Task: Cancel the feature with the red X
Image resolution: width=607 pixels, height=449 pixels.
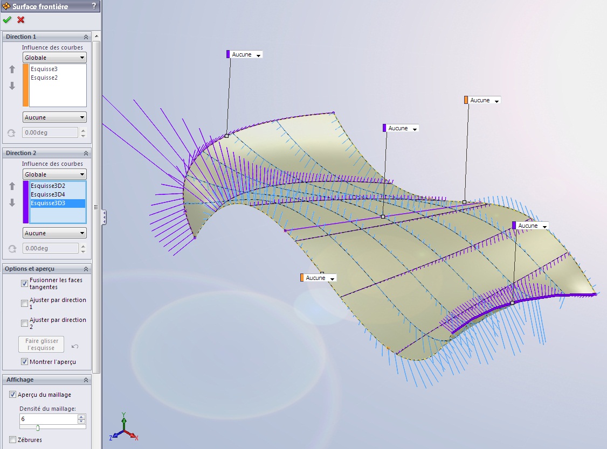Action: click(x=21, y=20)
